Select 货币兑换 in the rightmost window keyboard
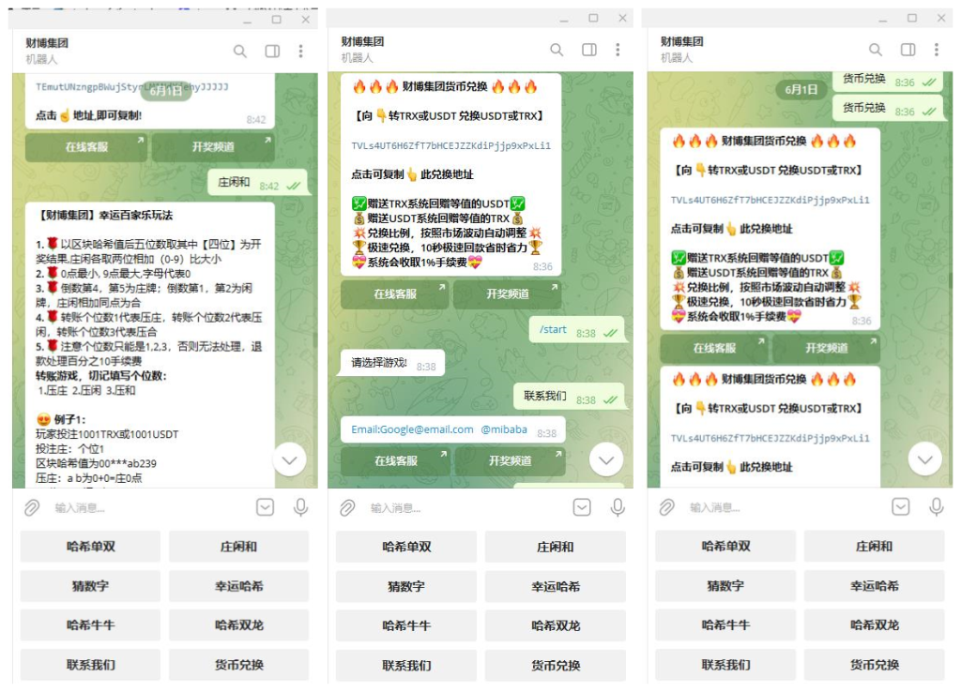This screenshot has width=961, height=692. tap(875, 665)
